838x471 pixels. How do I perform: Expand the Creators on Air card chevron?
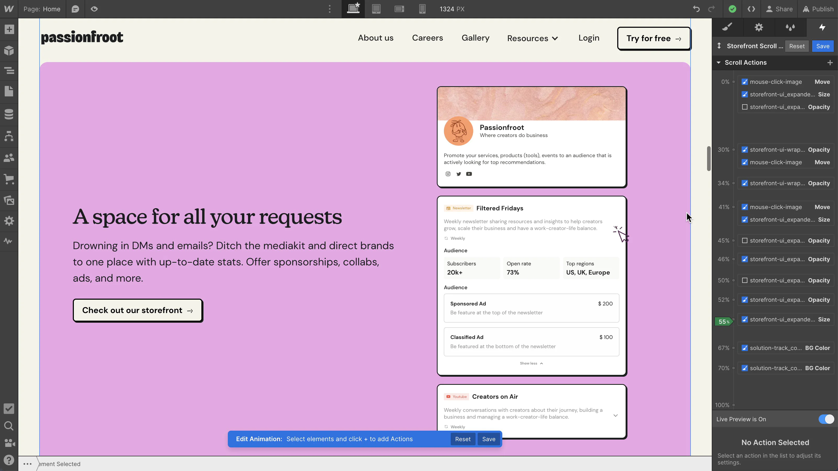click(x=615, y=416)
